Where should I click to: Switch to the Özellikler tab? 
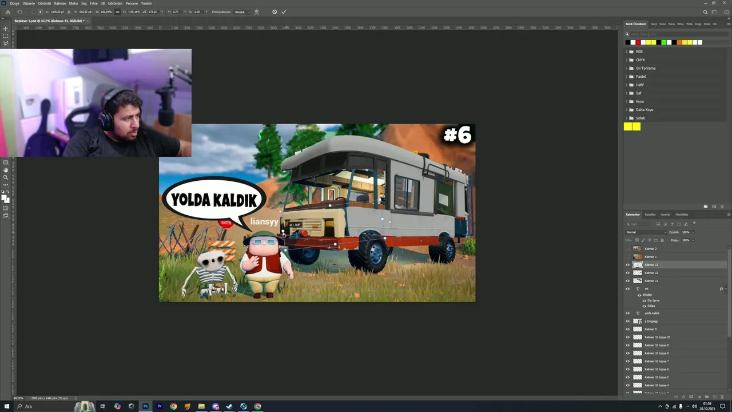tap(682, 215)
